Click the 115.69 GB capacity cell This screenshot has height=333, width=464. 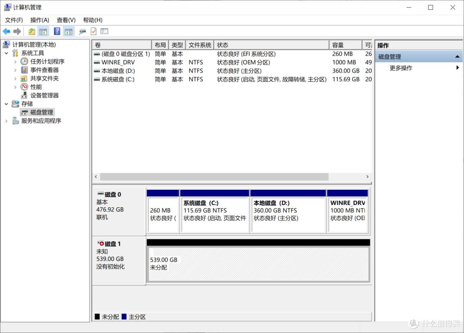click(345, 79)
